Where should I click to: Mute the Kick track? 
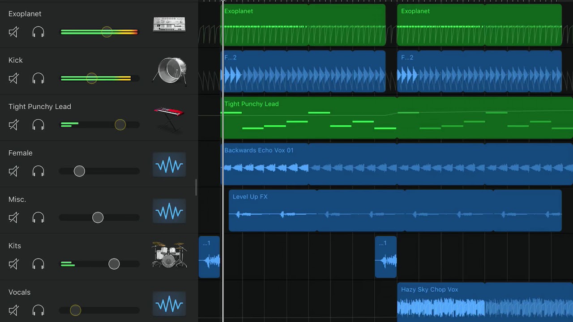coord(13,79)
